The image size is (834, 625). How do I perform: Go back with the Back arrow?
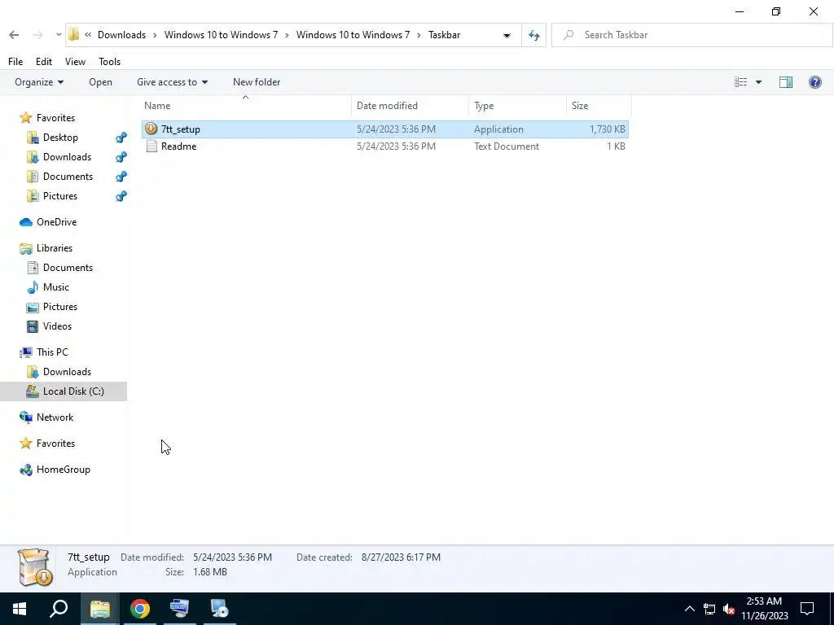pos(14,35)
